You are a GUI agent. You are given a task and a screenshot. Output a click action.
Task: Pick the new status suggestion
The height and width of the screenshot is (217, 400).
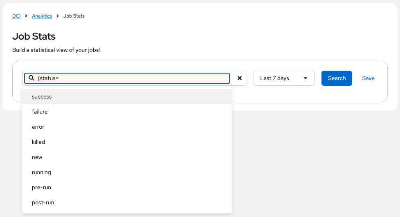(127, 157)
